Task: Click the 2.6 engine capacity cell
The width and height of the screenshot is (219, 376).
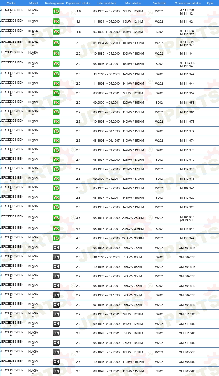Action: (78, 179)
